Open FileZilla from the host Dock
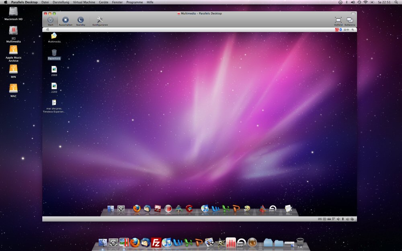The height and width of the screenshot is (251, 402). (156, 243)
